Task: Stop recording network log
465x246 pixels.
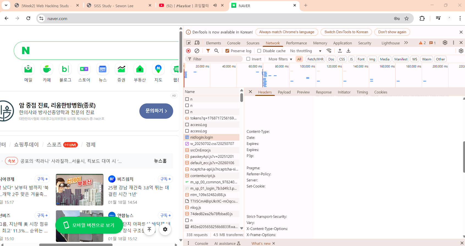Action: 188,51
